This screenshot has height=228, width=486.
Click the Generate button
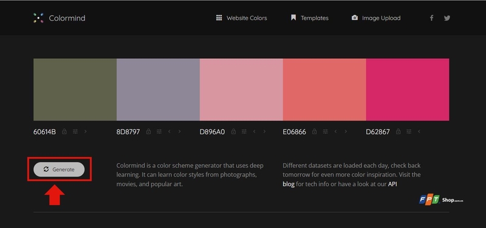(59, 170)
